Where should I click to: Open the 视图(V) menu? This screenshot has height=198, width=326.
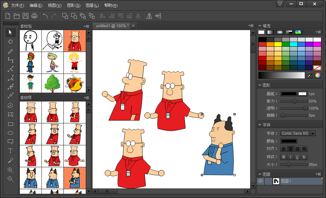coord(55,5)
